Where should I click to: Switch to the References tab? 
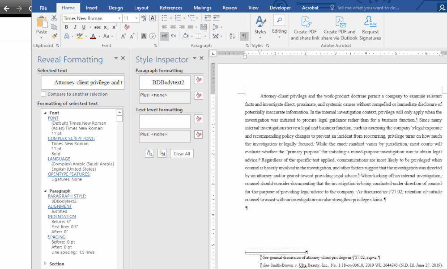point(171,8)
